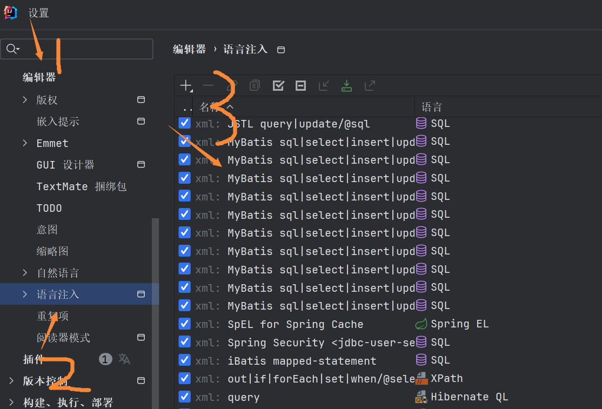
Task: Toggle checkbox for iBatis mapped-statement
Action: [x=185, y=360]
